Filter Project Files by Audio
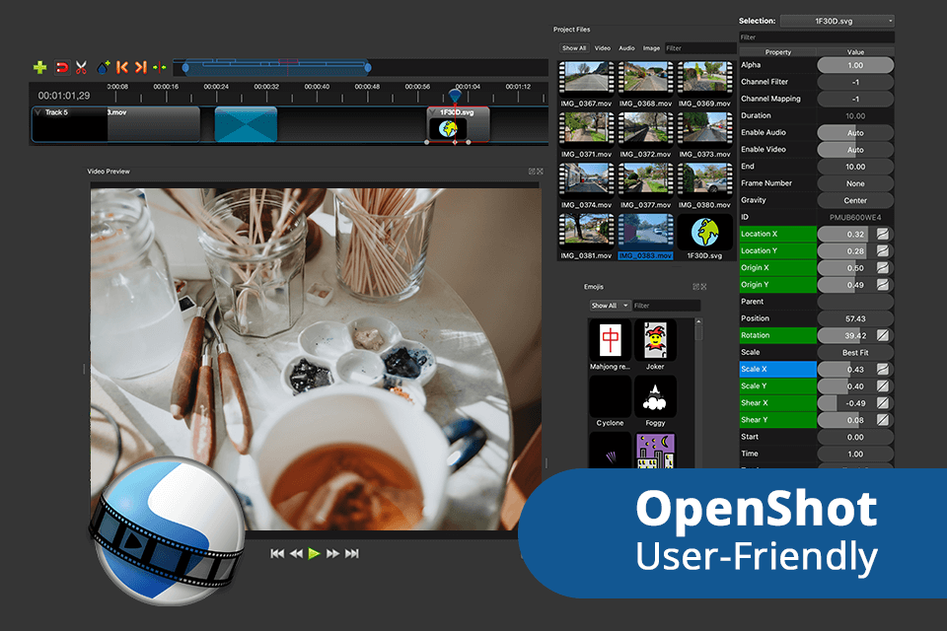The height and width of the screenshot is (631, 947). [627, 48]
